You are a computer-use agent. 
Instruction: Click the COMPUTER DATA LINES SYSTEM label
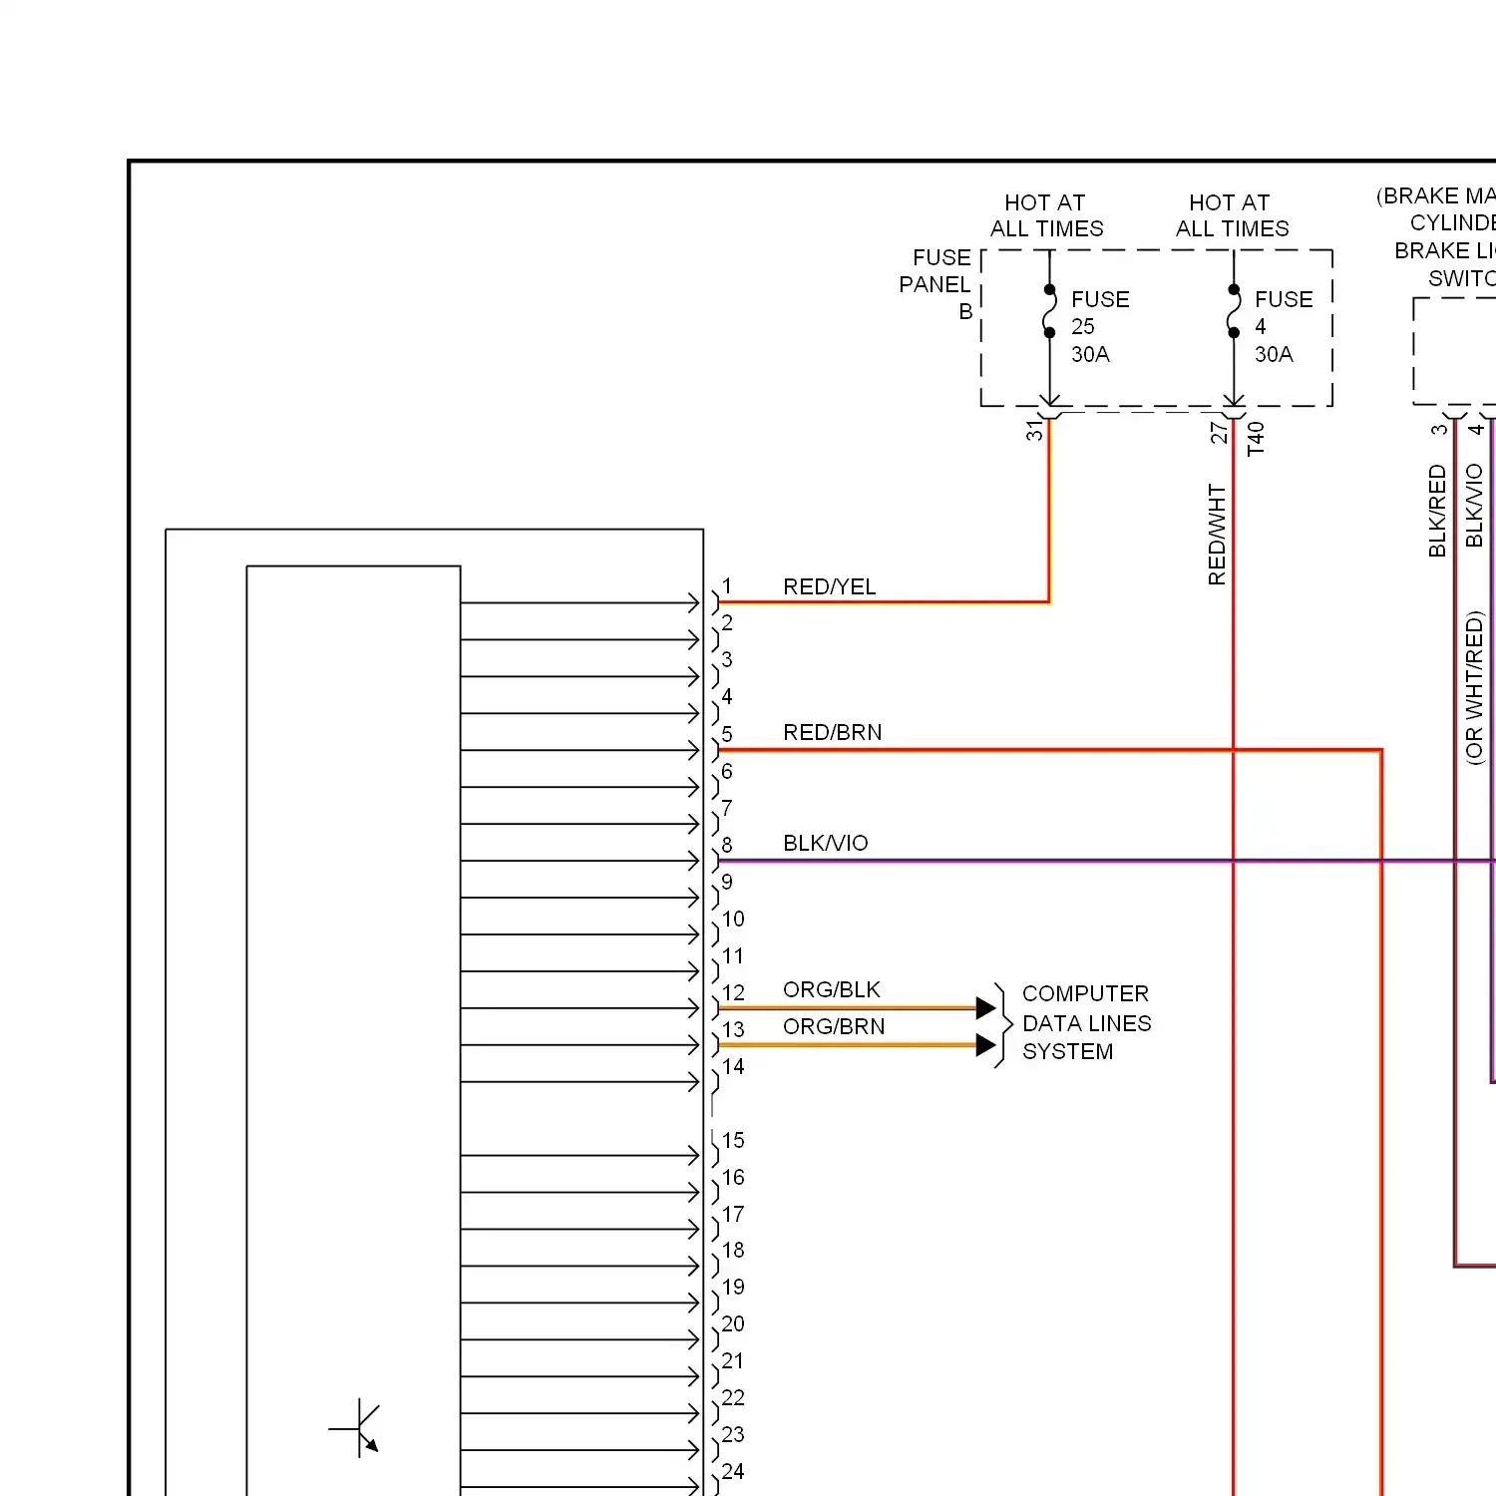click(1086, 1022)
